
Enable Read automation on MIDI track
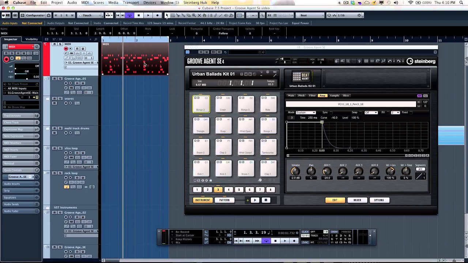(x=77, y=49)
